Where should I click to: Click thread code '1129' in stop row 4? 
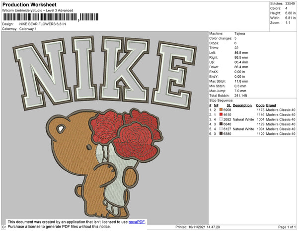pyautogui.click(x=261, y=124)
